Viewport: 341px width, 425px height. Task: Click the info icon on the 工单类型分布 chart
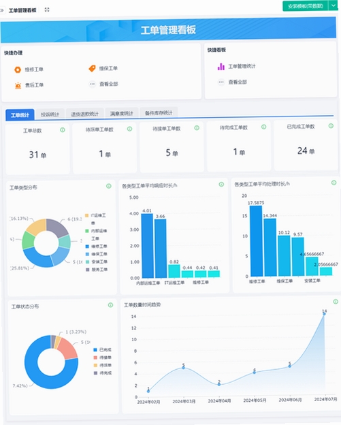coord(109,186)
